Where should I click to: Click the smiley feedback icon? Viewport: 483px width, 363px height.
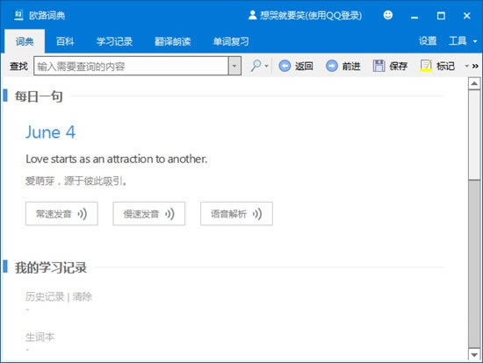388,15
